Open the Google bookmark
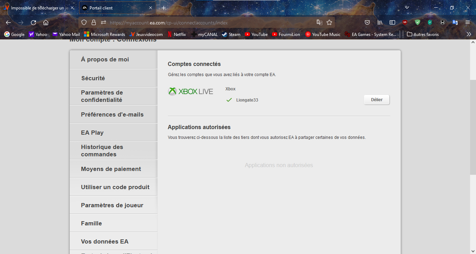The image size is (476, 254). point(14,34)
